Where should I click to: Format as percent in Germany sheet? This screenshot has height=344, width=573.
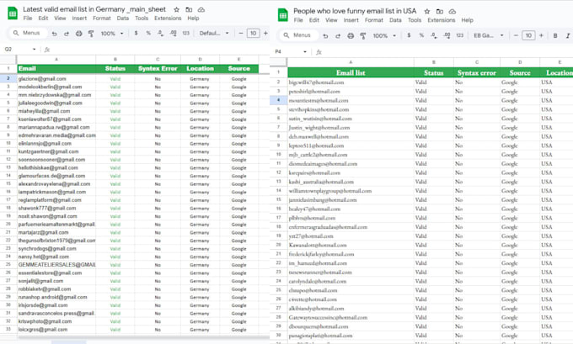click(x=148, y=33)
